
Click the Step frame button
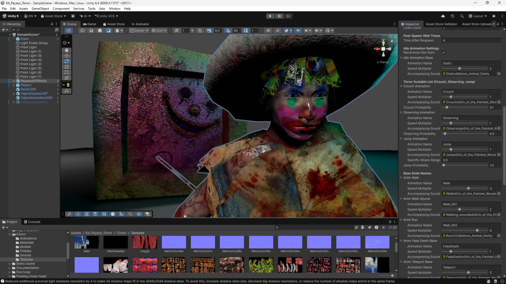click(288, 16)
